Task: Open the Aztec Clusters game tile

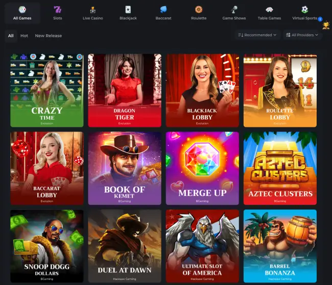Action: [280, 168]
